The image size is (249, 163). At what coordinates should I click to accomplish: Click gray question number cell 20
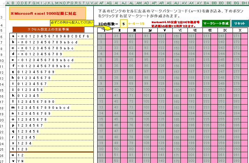101,149
